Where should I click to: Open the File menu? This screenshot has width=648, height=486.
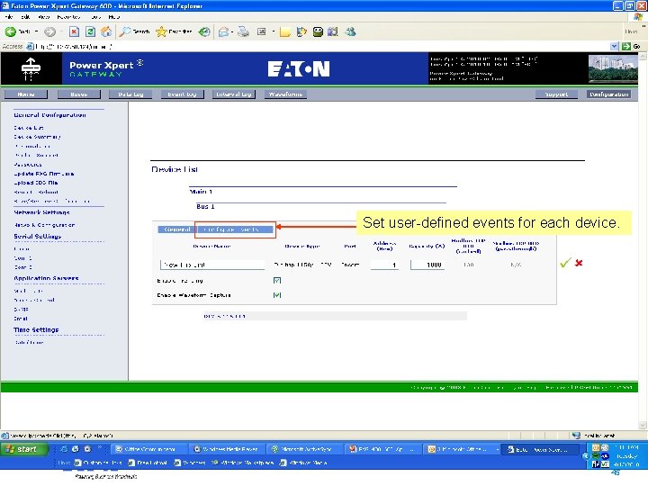coord(9,17)
